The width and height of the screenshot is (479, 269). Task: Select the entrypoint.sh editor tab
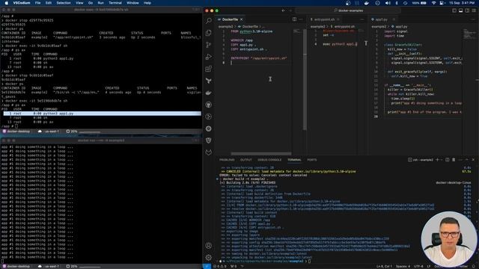pyautogui.click(x=324, y=19)
